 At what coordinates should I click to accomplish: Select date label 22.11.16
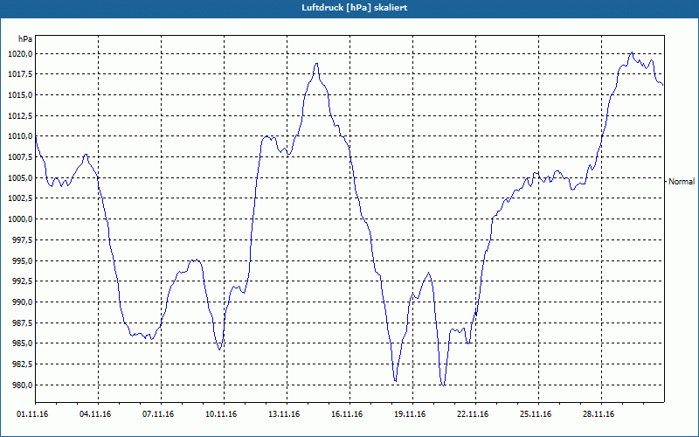pos(473,414)
